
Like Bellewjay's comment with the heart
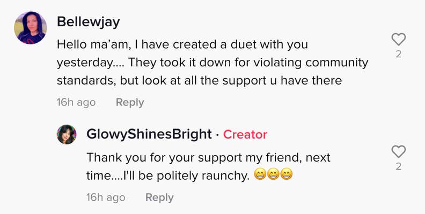[x=398, y=39]
